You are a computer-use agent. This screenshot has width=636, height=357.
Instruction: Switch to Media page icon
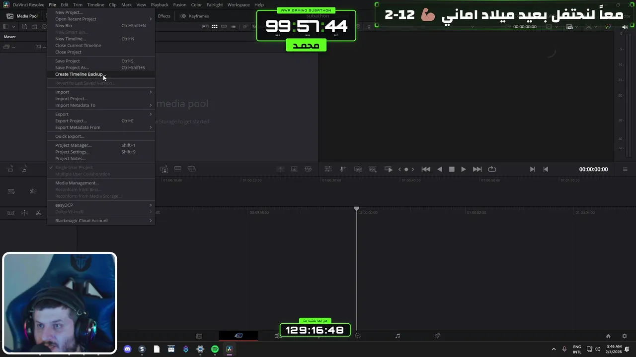(199, 336)
